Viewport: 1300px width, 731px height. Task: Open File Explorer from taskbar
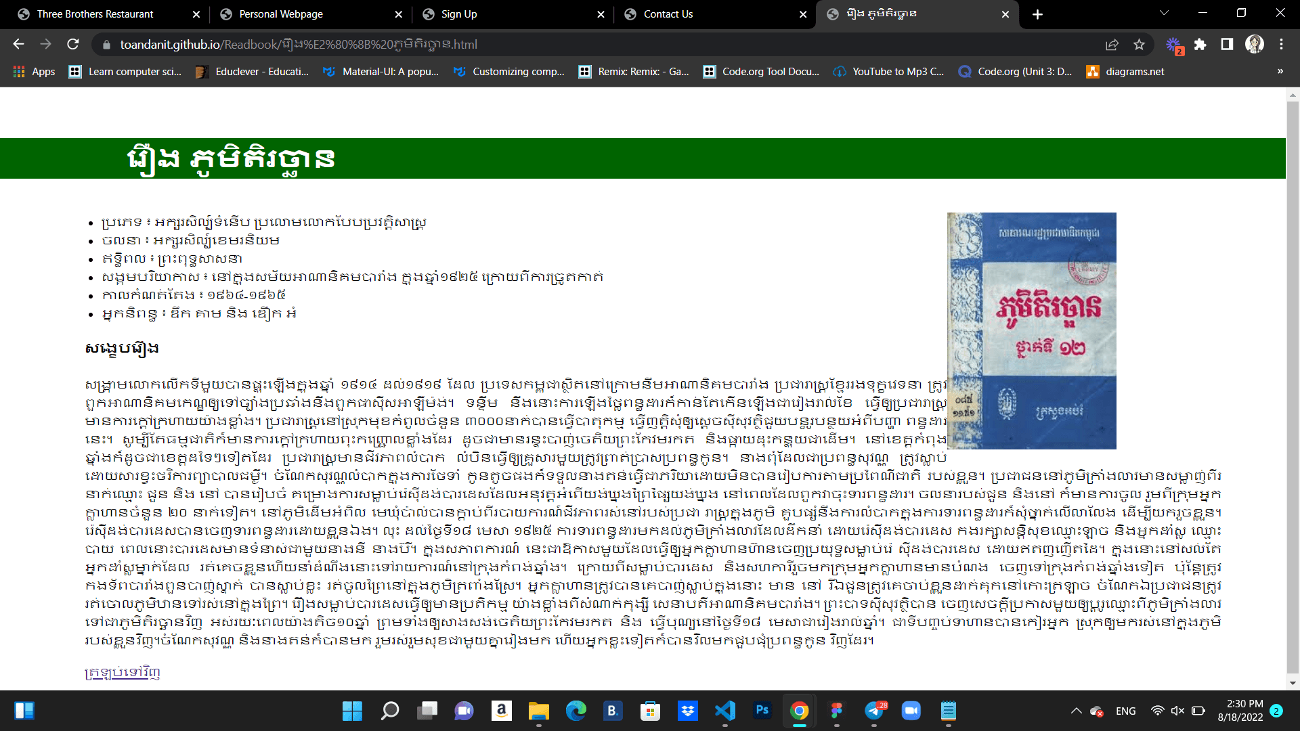(539, 711)
